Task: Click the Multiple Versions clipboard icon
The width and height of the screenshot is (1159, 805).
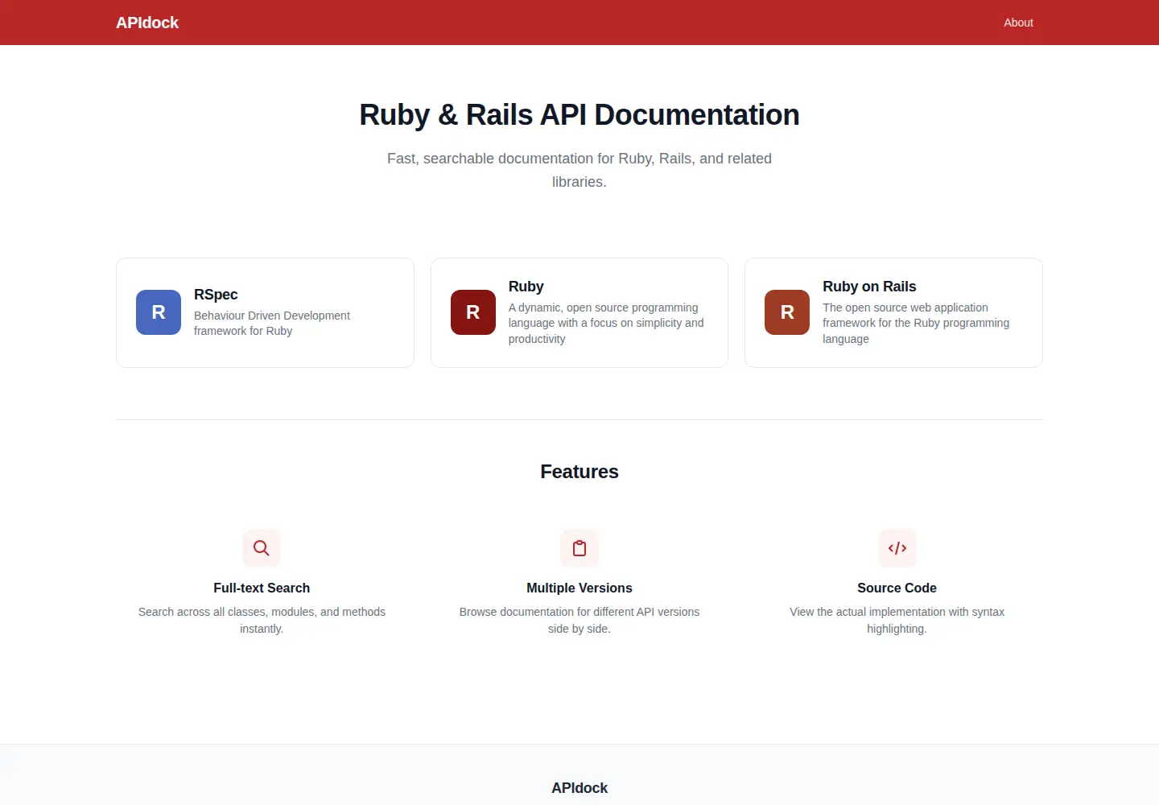Action: [579, 548]
